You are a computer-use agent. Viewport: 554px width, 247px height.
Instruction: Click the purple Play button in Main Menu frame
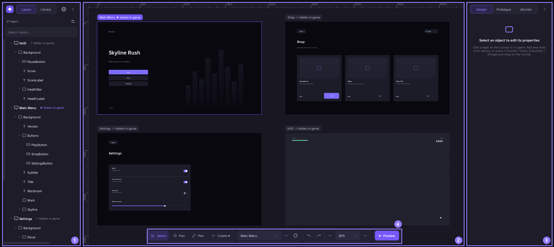[128, 72]
